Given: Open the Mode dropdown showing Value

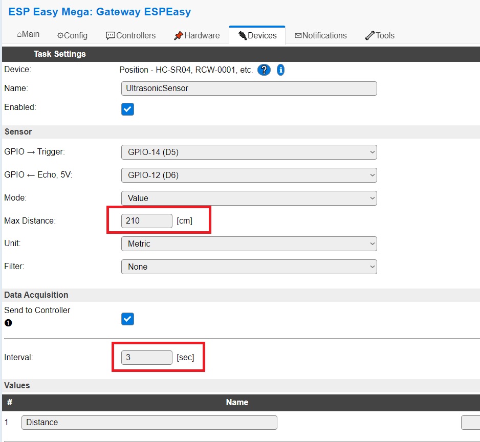Looking at the screenshot, I should (x=249, y=198).
